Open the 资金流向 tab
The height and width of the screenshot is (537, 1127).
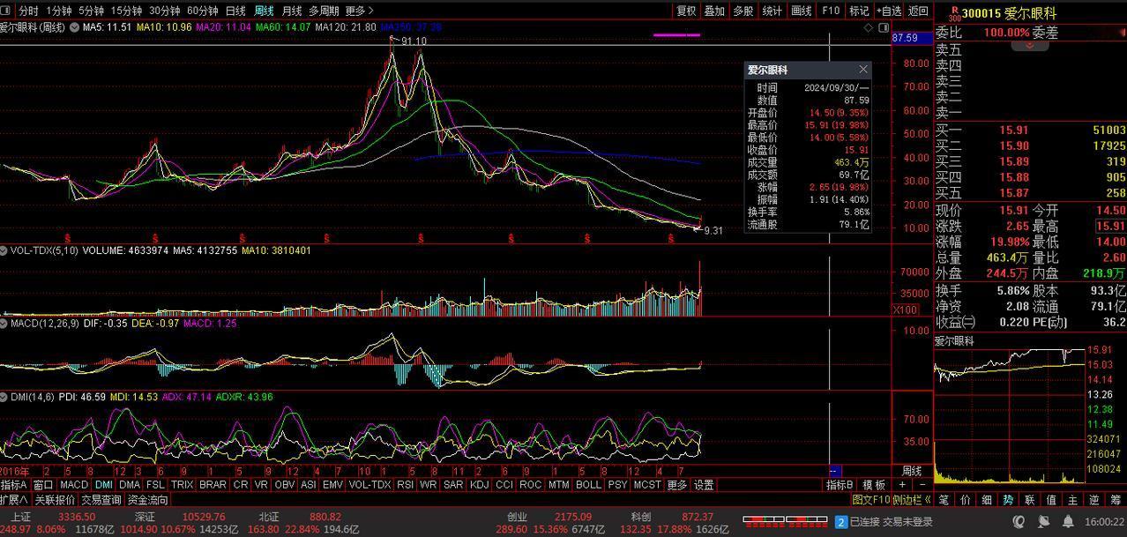click(147, 500)
